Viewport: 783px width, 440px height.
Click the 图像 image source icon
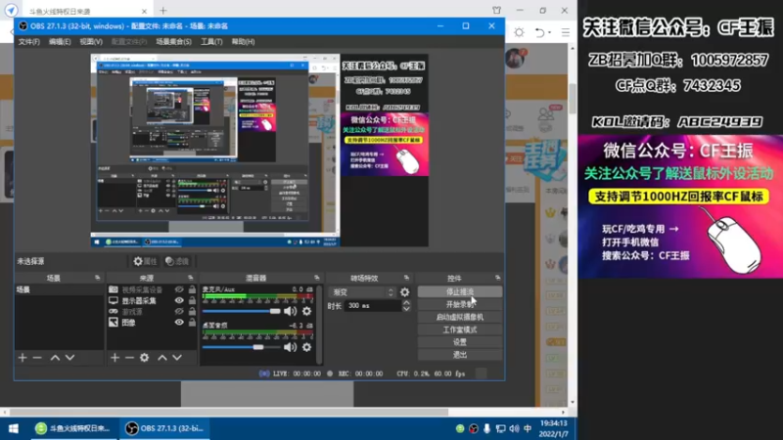coord(114,323)
